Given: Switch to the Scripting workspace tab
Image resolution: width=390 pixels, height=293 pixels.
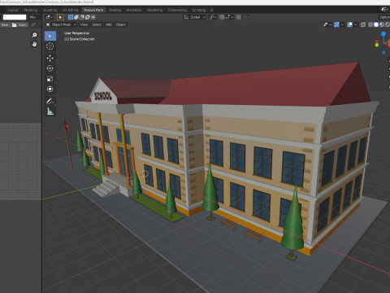Looking at the screenshot, I should (x=199, y=10).
